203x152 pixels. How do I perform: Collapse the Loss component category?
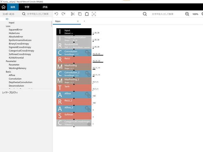[8, 26]
